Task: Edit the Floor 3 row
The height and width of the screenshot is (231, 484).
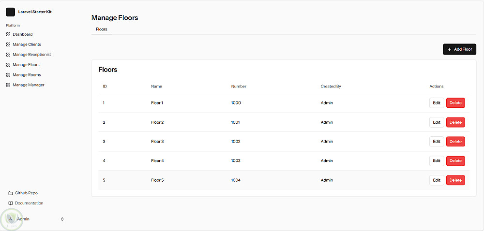Action: click(437, 142)
